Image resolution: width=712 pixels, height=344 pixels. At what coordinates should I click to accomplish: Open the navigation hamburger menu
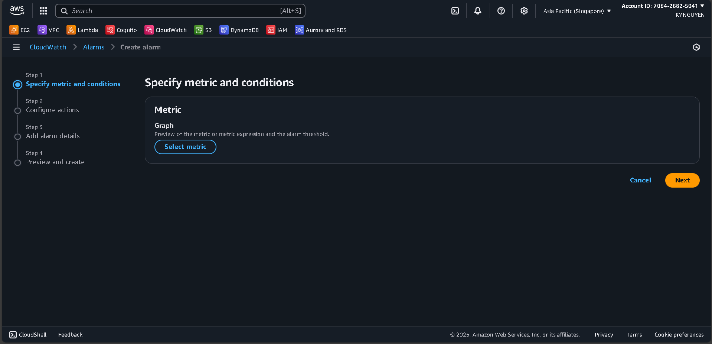click(x=16, y=47)
